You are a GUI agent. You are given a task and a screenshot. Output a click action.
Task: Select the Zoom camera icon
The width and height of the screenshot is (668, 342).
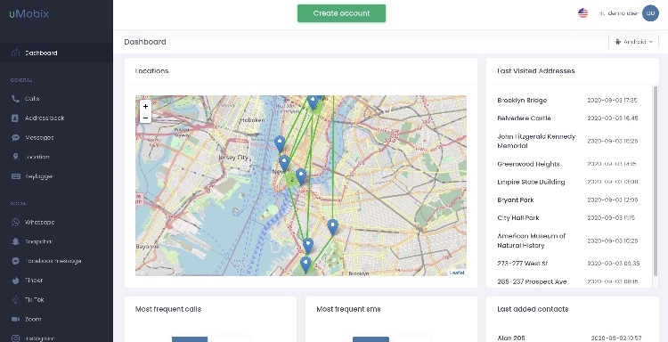(x=15, y=319)
